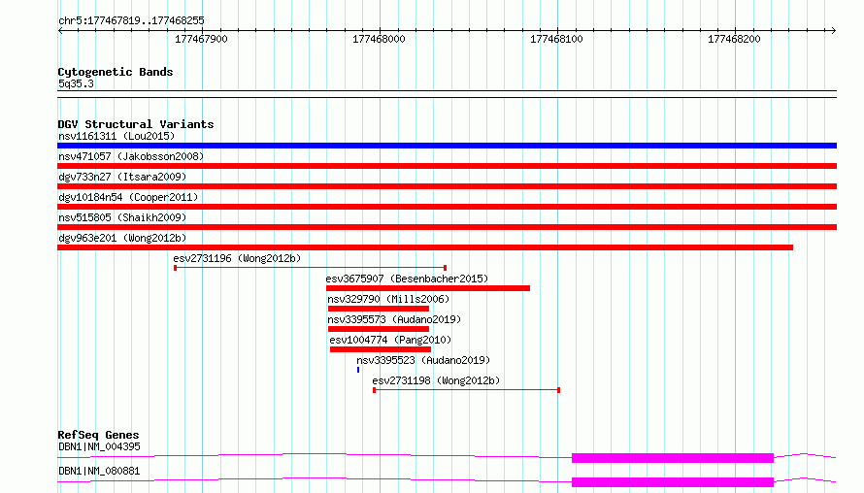Select the Cytogenetic Bands track title

coord(116,72)
